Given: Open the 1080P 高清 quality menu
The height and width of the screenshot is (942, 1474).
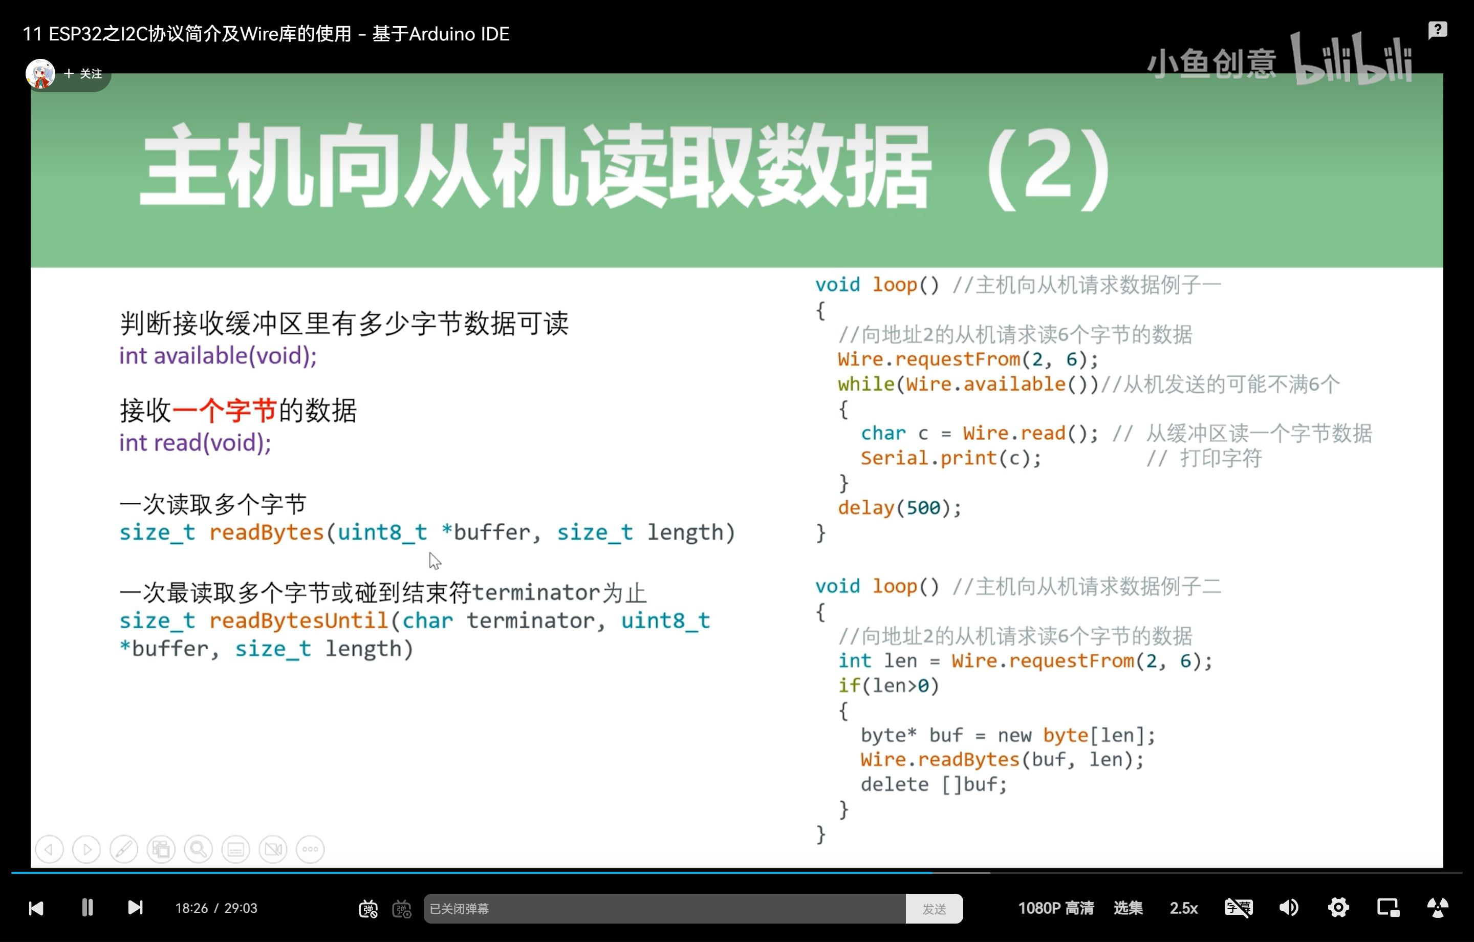Looking at the screenshot, I should pyautogui.click(x=1055, y=908).
